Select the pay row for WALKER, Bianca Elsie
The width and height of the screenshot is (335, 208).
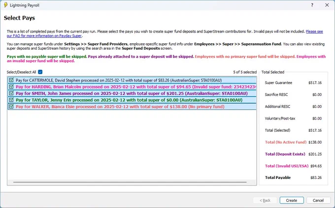[x=132, y=106]
